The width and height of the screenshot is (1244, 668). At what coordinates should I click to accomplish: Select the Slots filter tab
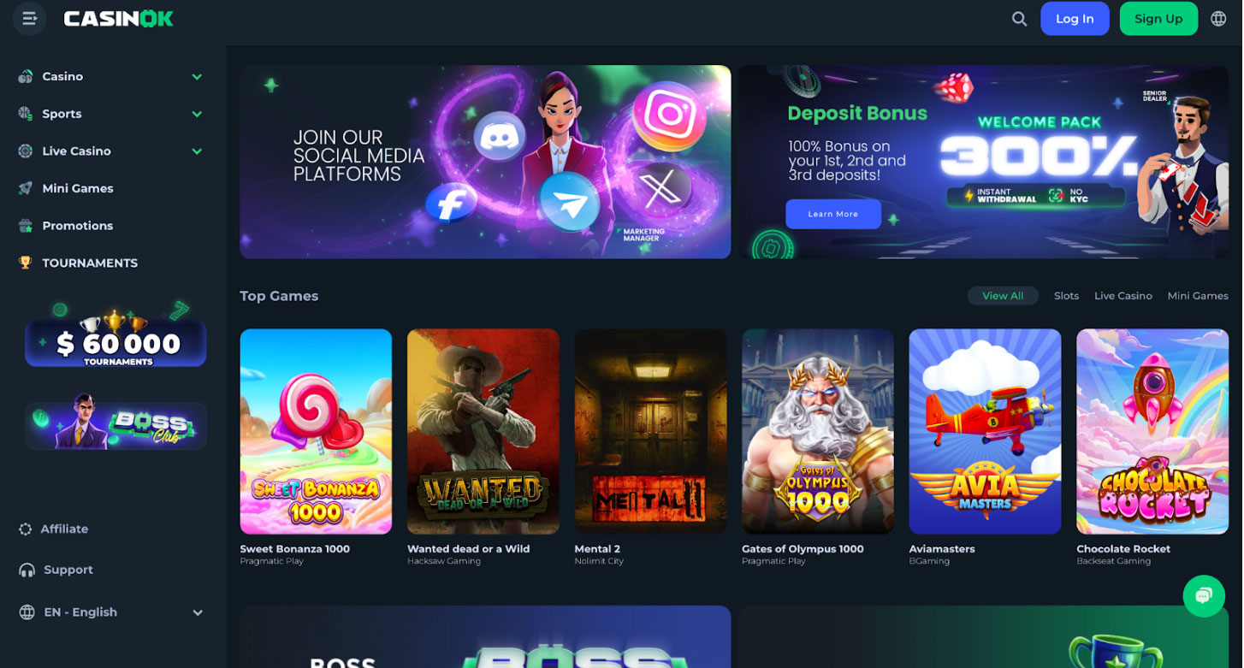[x=1066, y=296]
